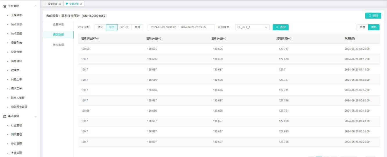Click the magnifier icon on 查询 button
The width and height of the screenshot is (387, 157).
tap(277, 27)
